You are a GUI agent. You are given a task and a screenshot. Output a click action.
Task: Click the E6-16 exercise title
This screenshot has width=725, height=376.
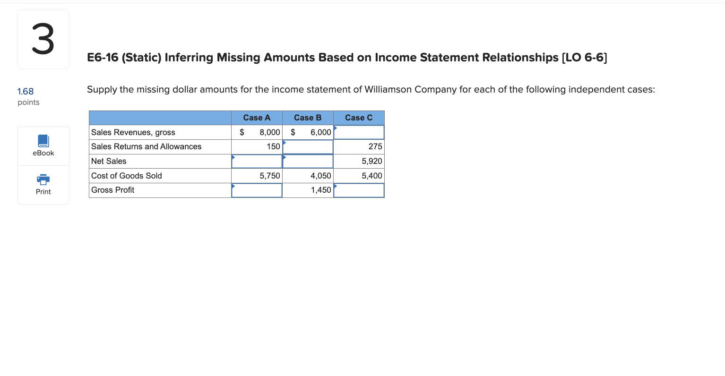click(x=346, y=57)
